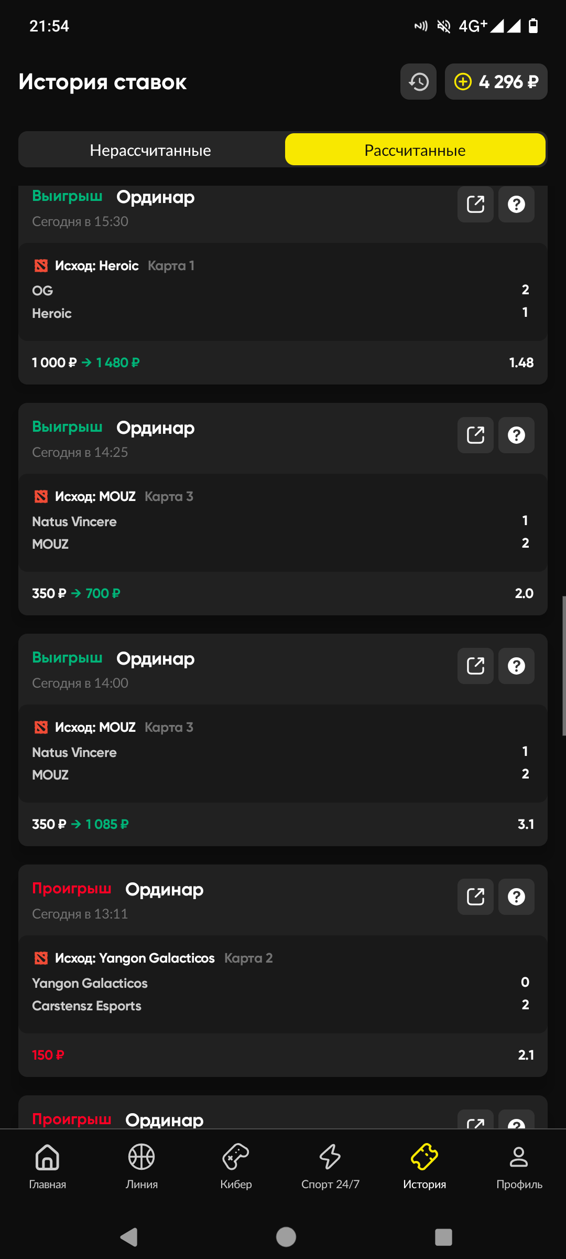This screenshot has width=566, height=1259.
Task: Open help for the 13:11 lost bet
Action: click(x=516, y=897)
